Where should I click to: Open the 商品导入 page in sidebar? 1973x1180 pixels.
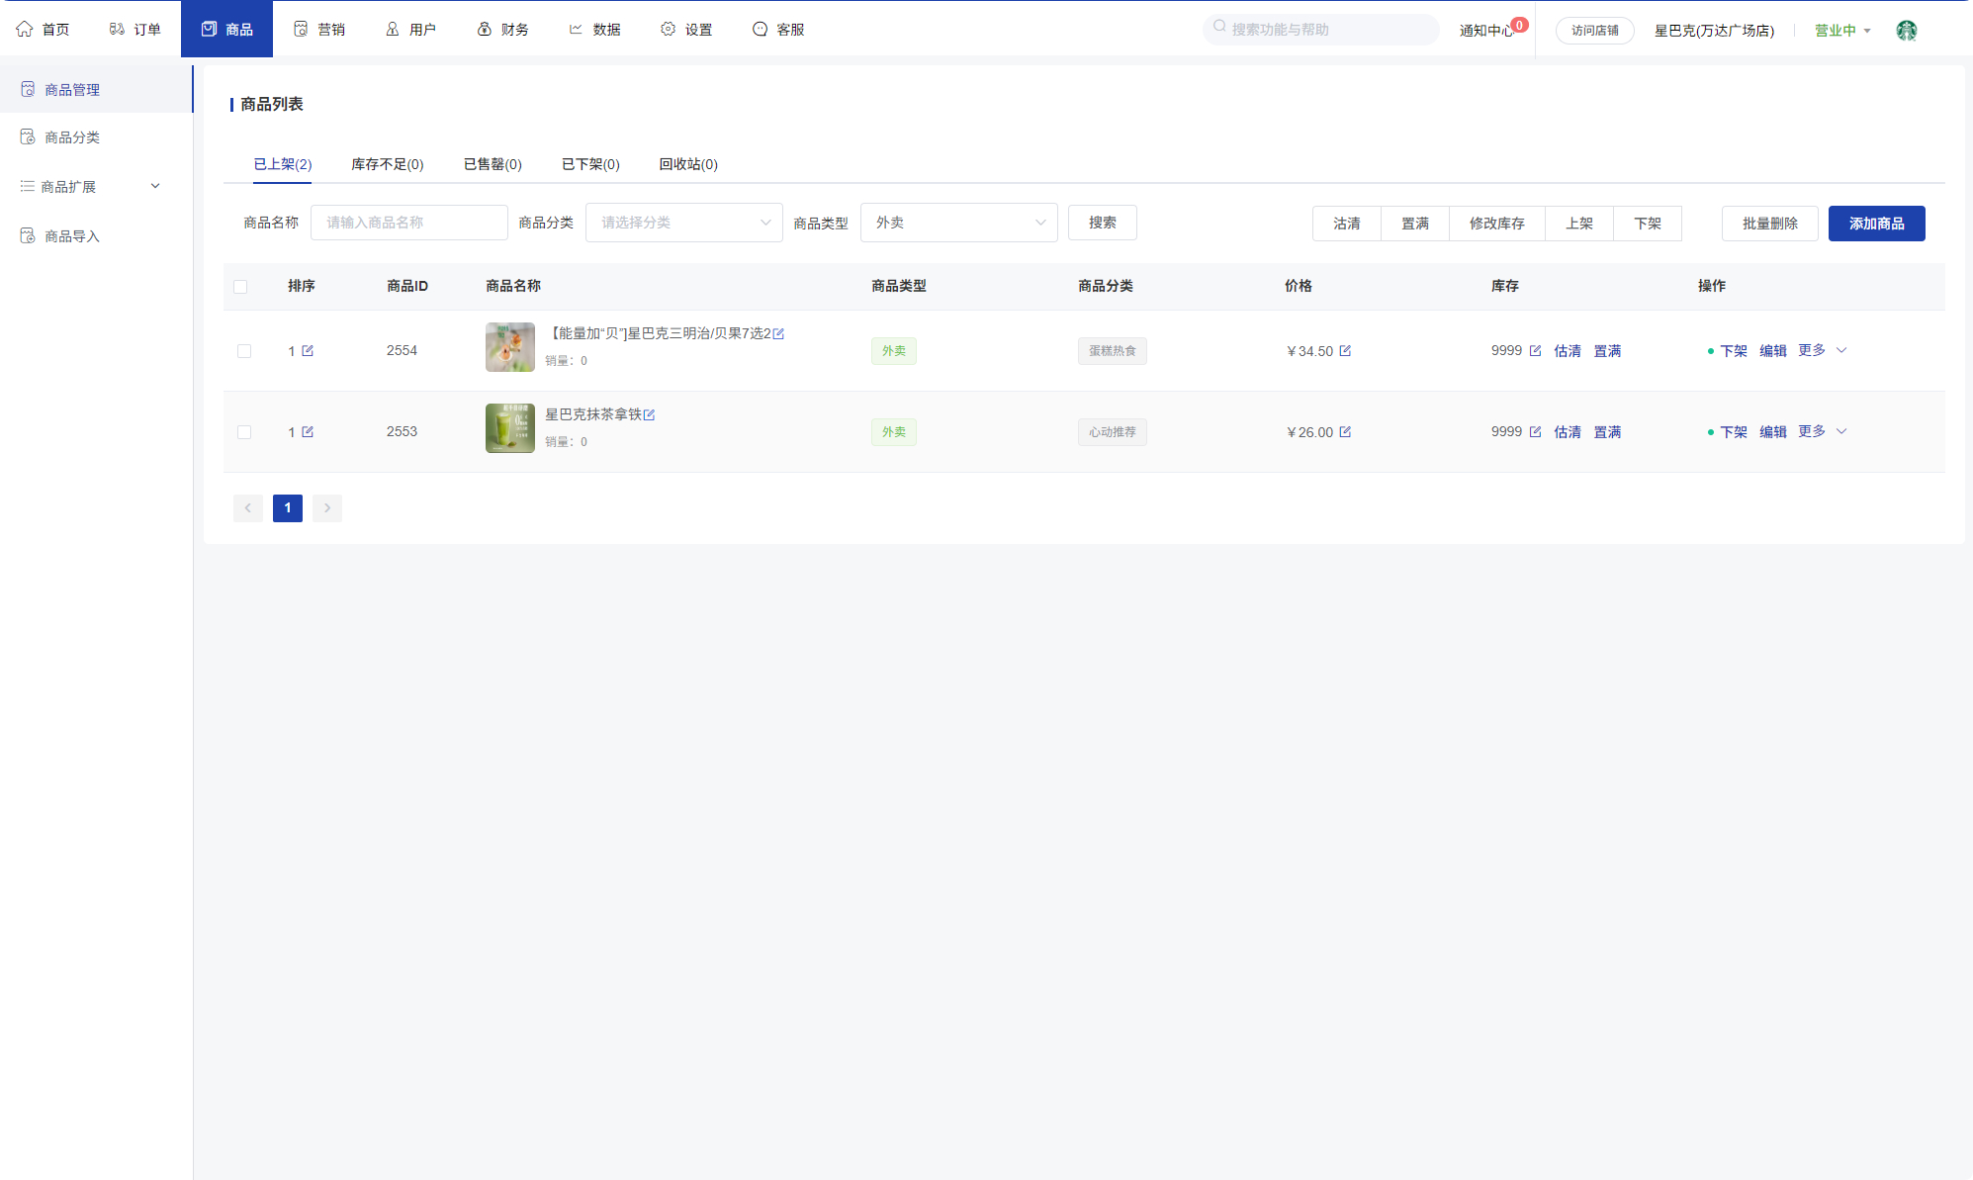point(72,235)
